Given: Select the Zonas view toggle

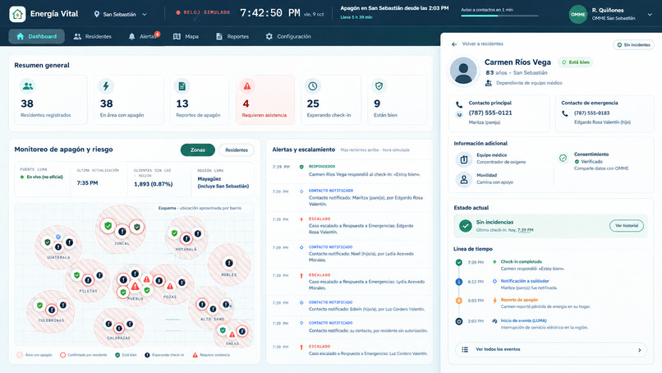Looking at the screenshot, I should [198, 150].
